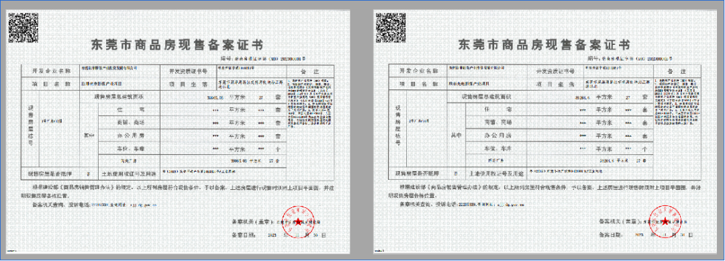This screenshot has height=261, width=725.
Task: Click the QR code on right certificate
Action: click(390, 28)
